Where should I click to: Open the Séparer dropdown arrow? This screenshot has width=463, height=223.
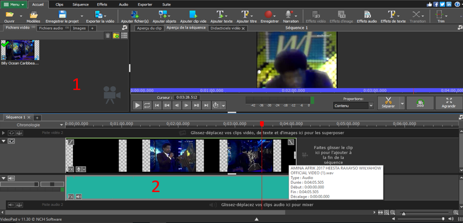402,103
